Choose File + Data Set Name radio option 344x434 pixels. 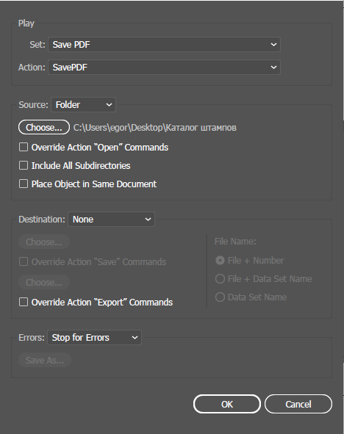(220, 279)
